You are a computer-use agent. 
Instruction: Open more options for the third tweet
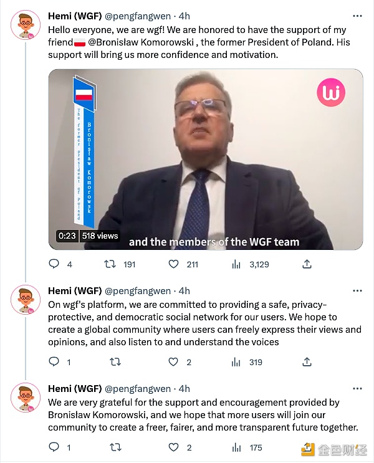coord(357,389)
